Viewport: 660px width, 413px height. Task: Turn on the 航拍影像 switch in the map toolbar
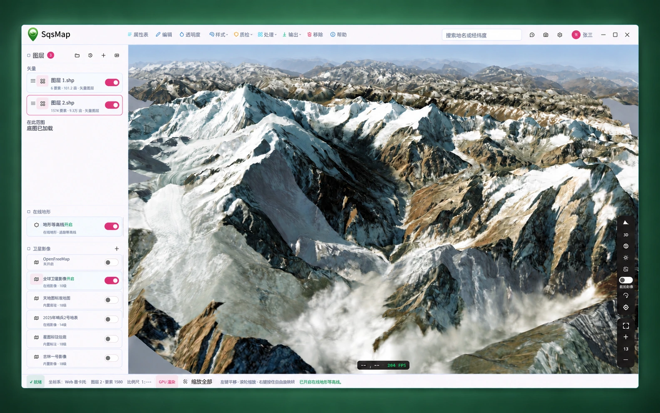click(625, 280)
